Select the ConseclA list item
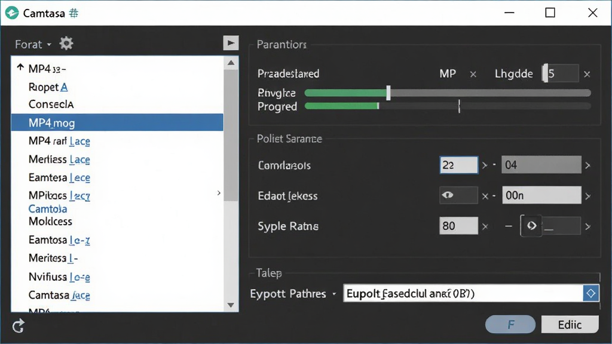612x344 pixels. [51, 104]
